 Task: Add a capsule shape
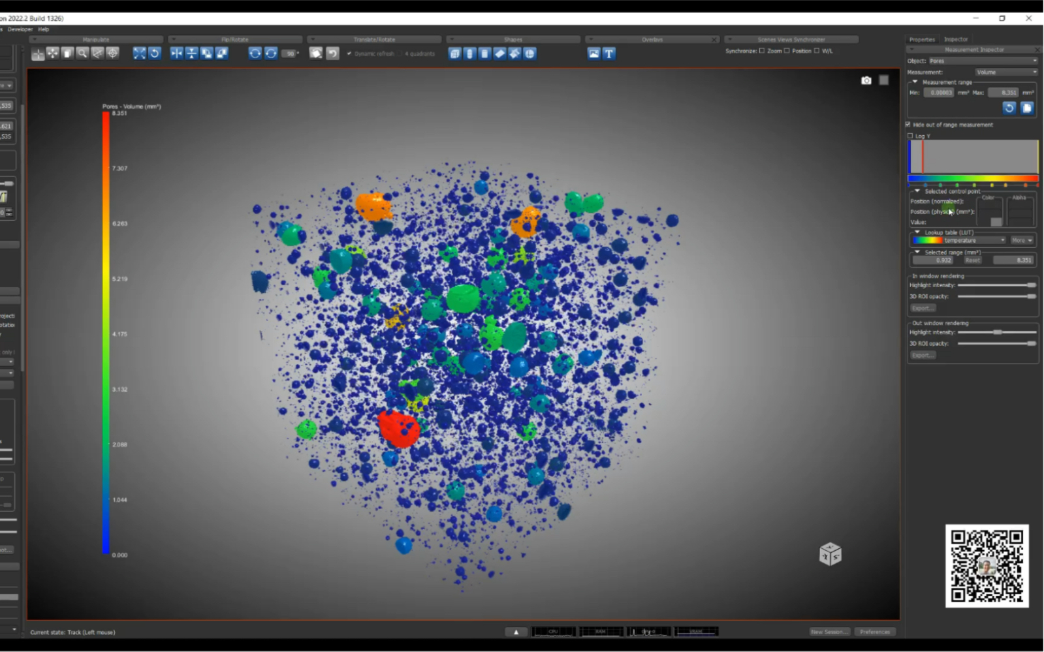point(470,54)
